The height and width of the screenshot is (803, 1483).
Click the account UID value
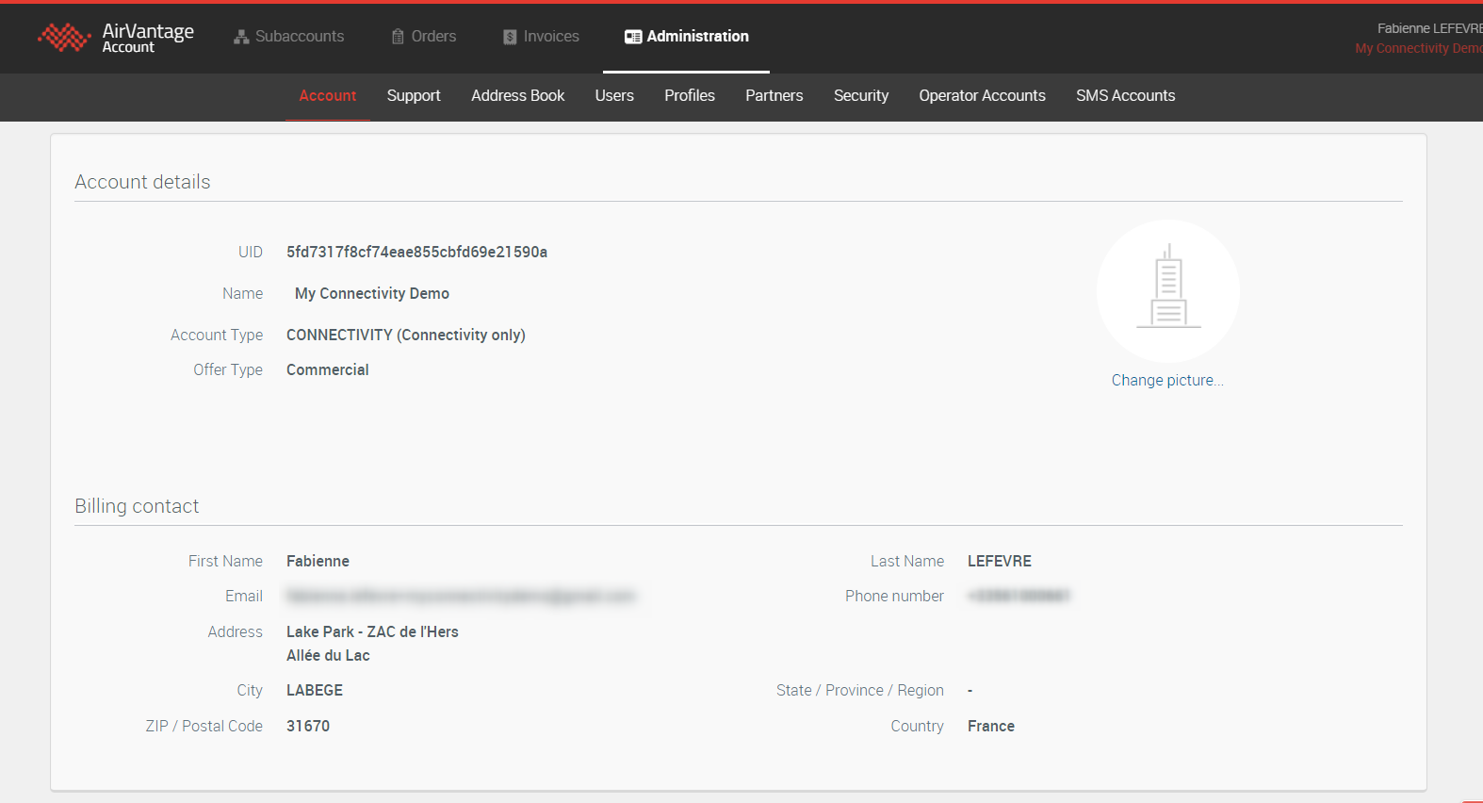click(416, 253)
